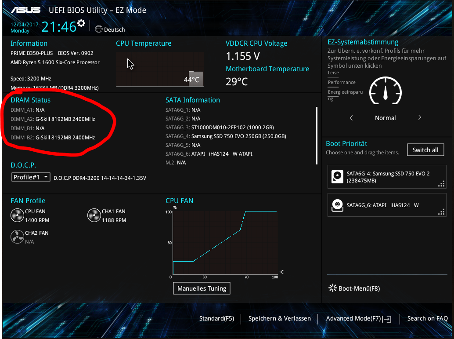
Task: Click DIMM_A1 N/A entry
Action: pyautogui.click(x=28, y=110)
